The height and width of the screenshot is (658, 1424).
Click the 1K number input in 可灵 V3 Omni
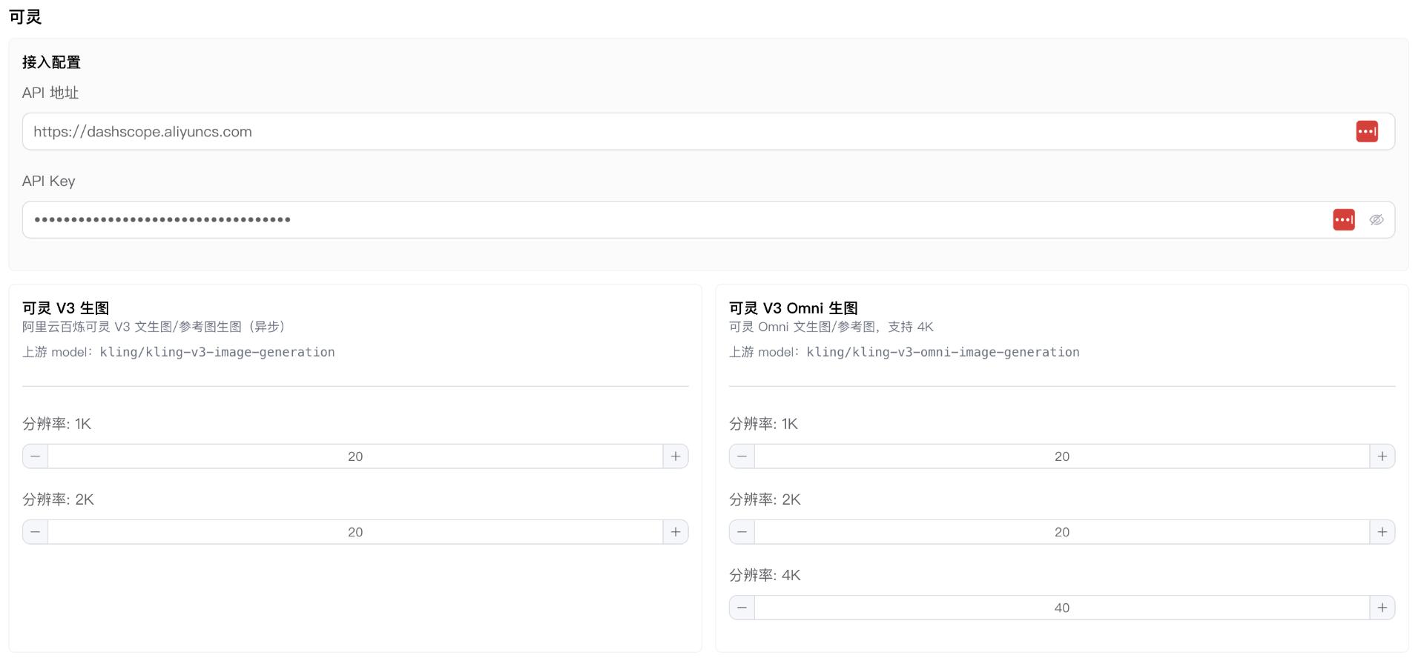(1062, 456)
